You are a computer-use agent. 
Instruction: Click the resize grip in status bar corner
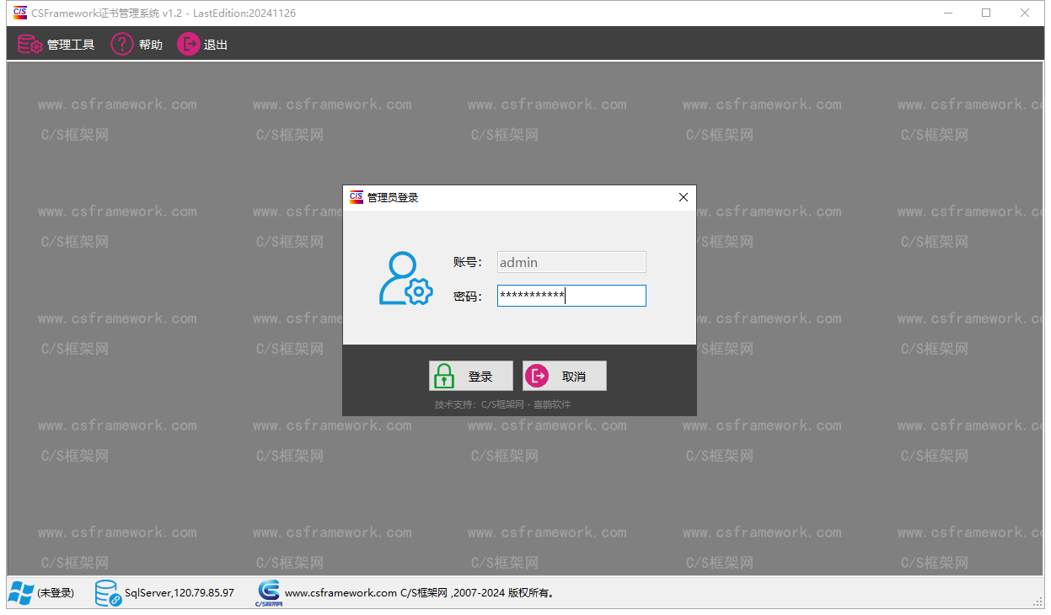click(1038, 602)
